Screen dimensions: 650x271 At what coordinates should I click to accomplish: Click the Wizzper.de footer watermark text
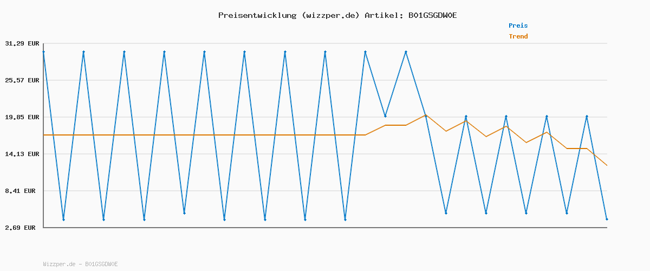tap(80, 264)
